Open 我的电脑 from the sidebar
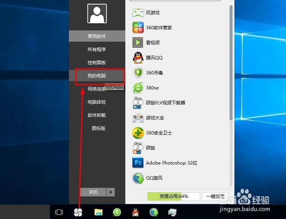The image size is (286, 219). 97,76
